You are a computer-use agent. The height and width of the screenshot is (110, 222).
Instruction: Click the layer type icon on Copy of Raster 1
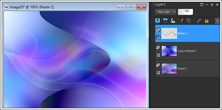pos(158,48)
